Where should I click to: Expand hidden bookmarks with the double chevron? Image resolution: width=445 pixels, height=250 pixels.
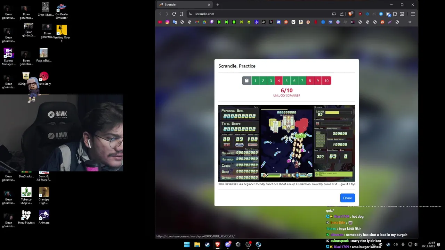coord(410,22)
